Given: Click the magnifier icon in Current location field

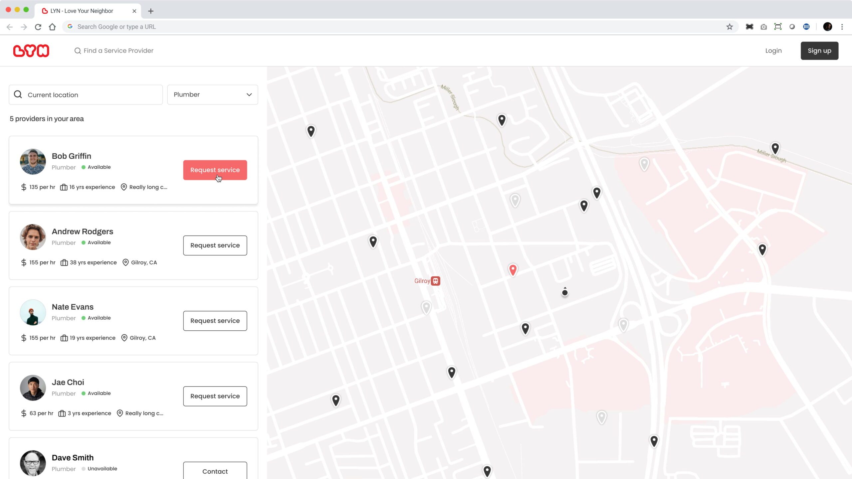Looking at the screenshot, I should click(x=18, y=94).
